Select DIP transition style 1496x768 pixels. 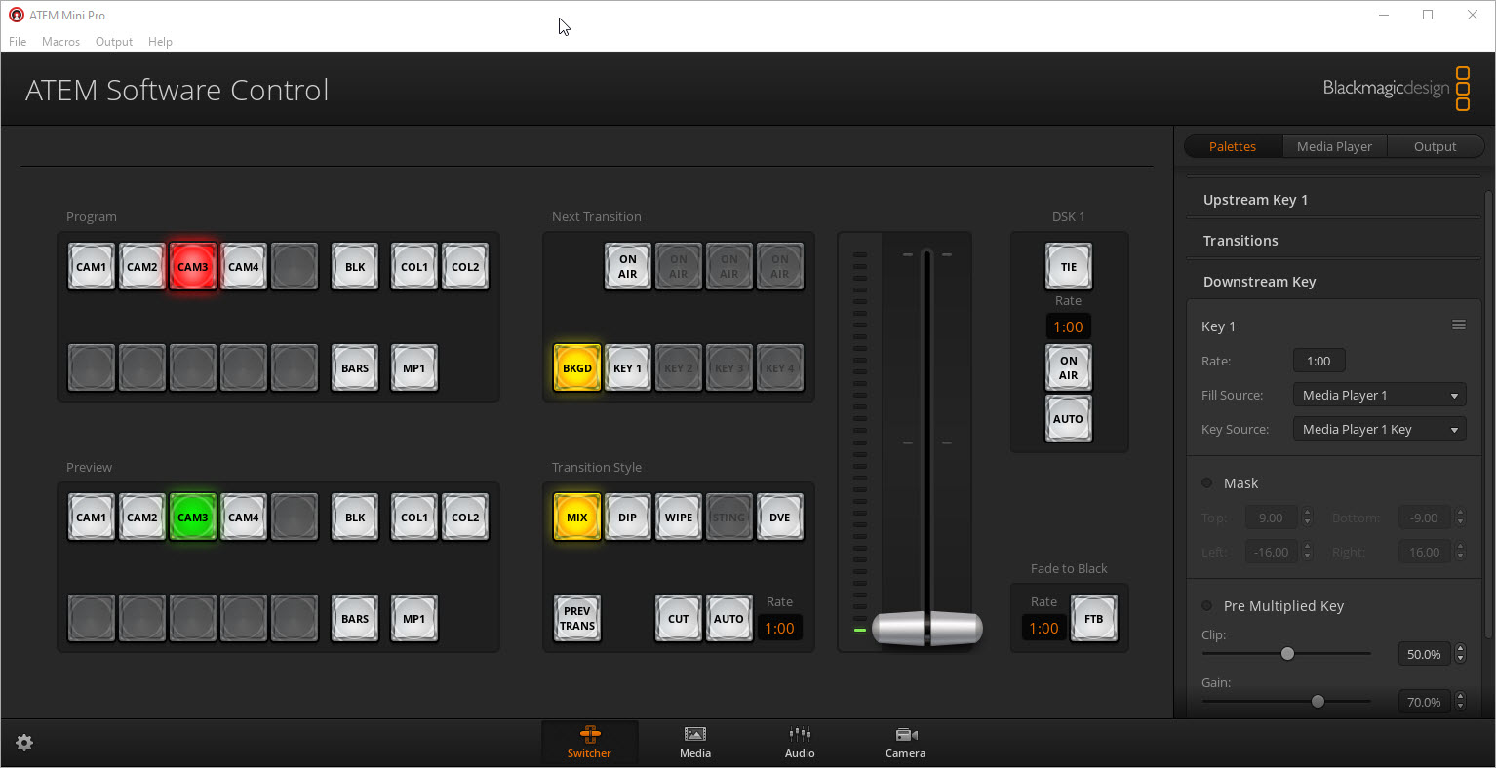point(628,518)
